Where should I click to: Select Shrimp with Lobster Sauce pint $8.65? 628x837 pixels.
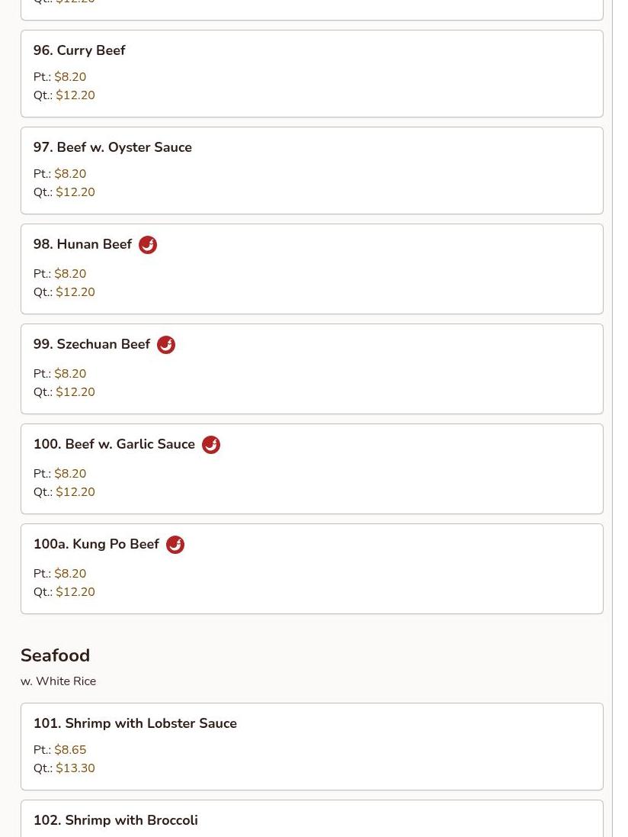tap(70, 750)
